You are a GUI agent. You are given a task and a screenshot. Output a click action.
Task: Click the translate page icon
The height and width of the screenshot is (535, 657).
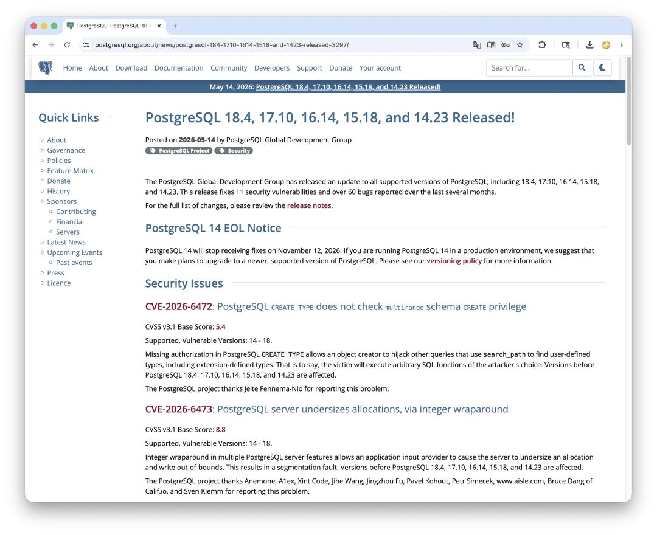click(x=477, y=45)
